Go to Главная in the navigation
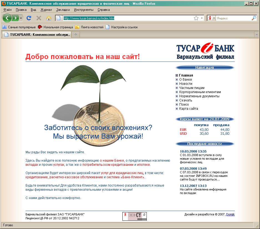Screen dimensions: 260x229 186,75
